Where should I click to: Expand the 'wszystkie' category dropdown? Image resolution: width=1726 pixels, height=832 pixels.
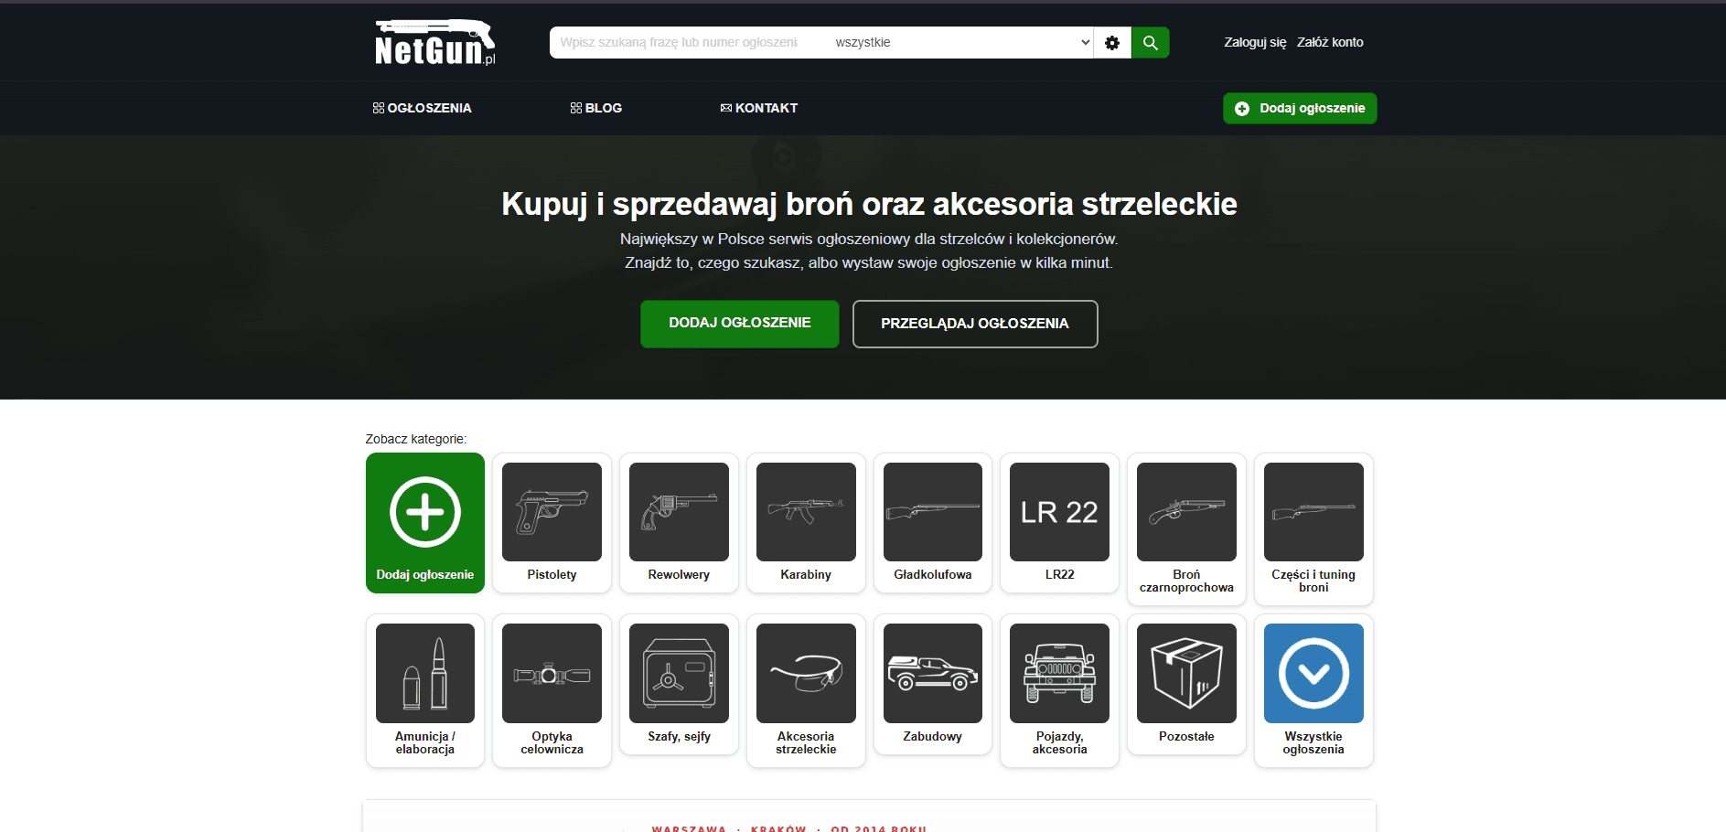960,43
